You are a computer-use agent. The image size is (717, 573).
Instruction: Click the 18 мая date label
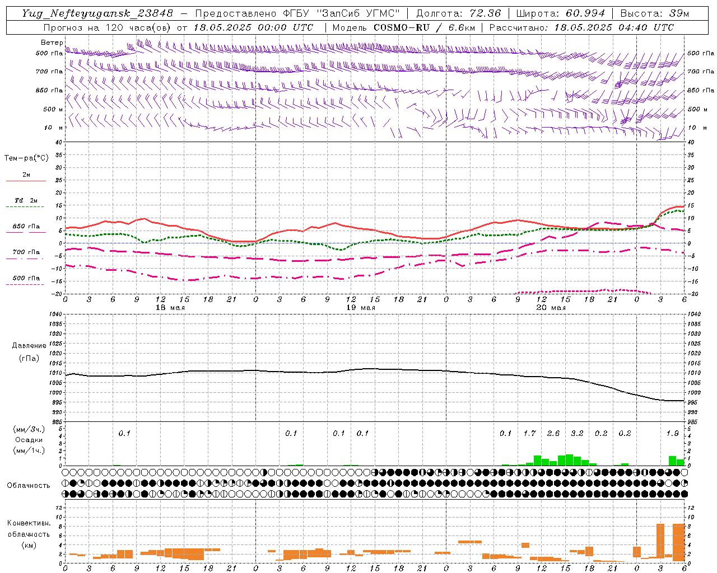170,308
